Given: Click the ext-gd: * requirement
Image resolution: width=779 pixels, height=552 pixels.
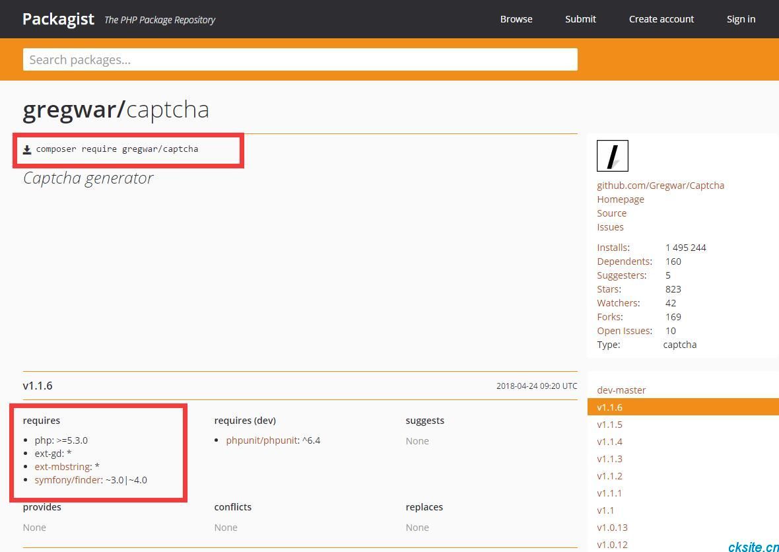Looking at the screenshot, I should point(53,453).
